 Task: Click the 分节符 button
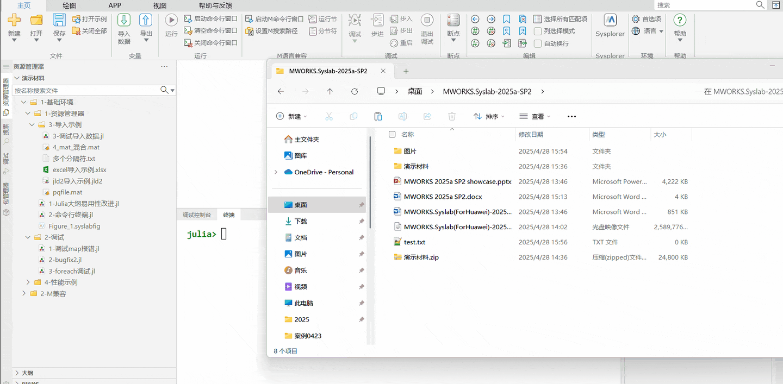click(323, 31)
